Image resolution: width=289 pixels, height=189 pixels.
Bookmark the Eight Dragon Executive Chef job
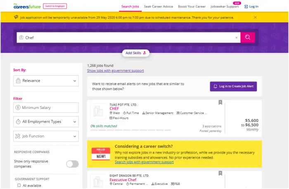tap(220, 173)
